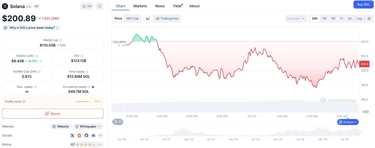This screenshot has width=375, height=148.
Task: Open Solana's GitHub icon
Action: (86, 135)
